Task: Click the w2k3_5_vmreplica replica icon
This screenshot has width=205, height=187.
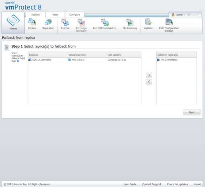Action: (x=30, y=60)
